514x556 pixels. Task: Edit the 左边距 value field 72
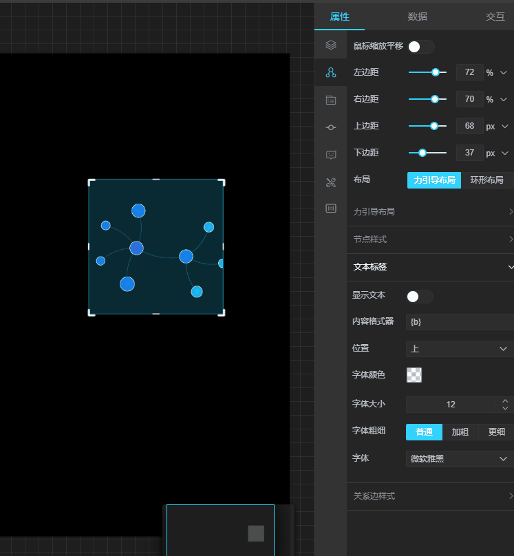click(x=469, y=72)
